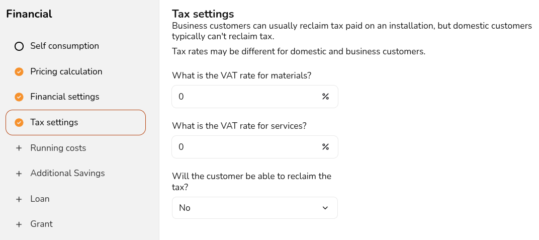
Task: Focus the VAT rate for services field
Action: (x=255, y=147)
